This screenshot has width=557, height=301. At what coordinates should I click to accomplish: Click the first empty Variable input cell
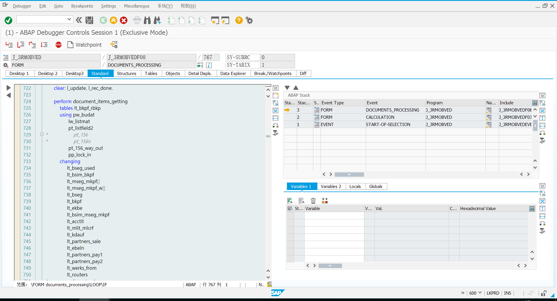tap(334, 216)
